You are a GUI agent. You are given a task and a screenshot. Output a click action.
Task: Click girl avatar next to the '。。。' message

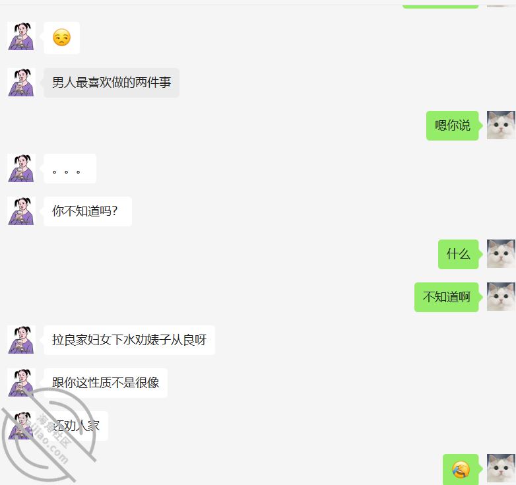pyautogui.click(x=21, y=168)
